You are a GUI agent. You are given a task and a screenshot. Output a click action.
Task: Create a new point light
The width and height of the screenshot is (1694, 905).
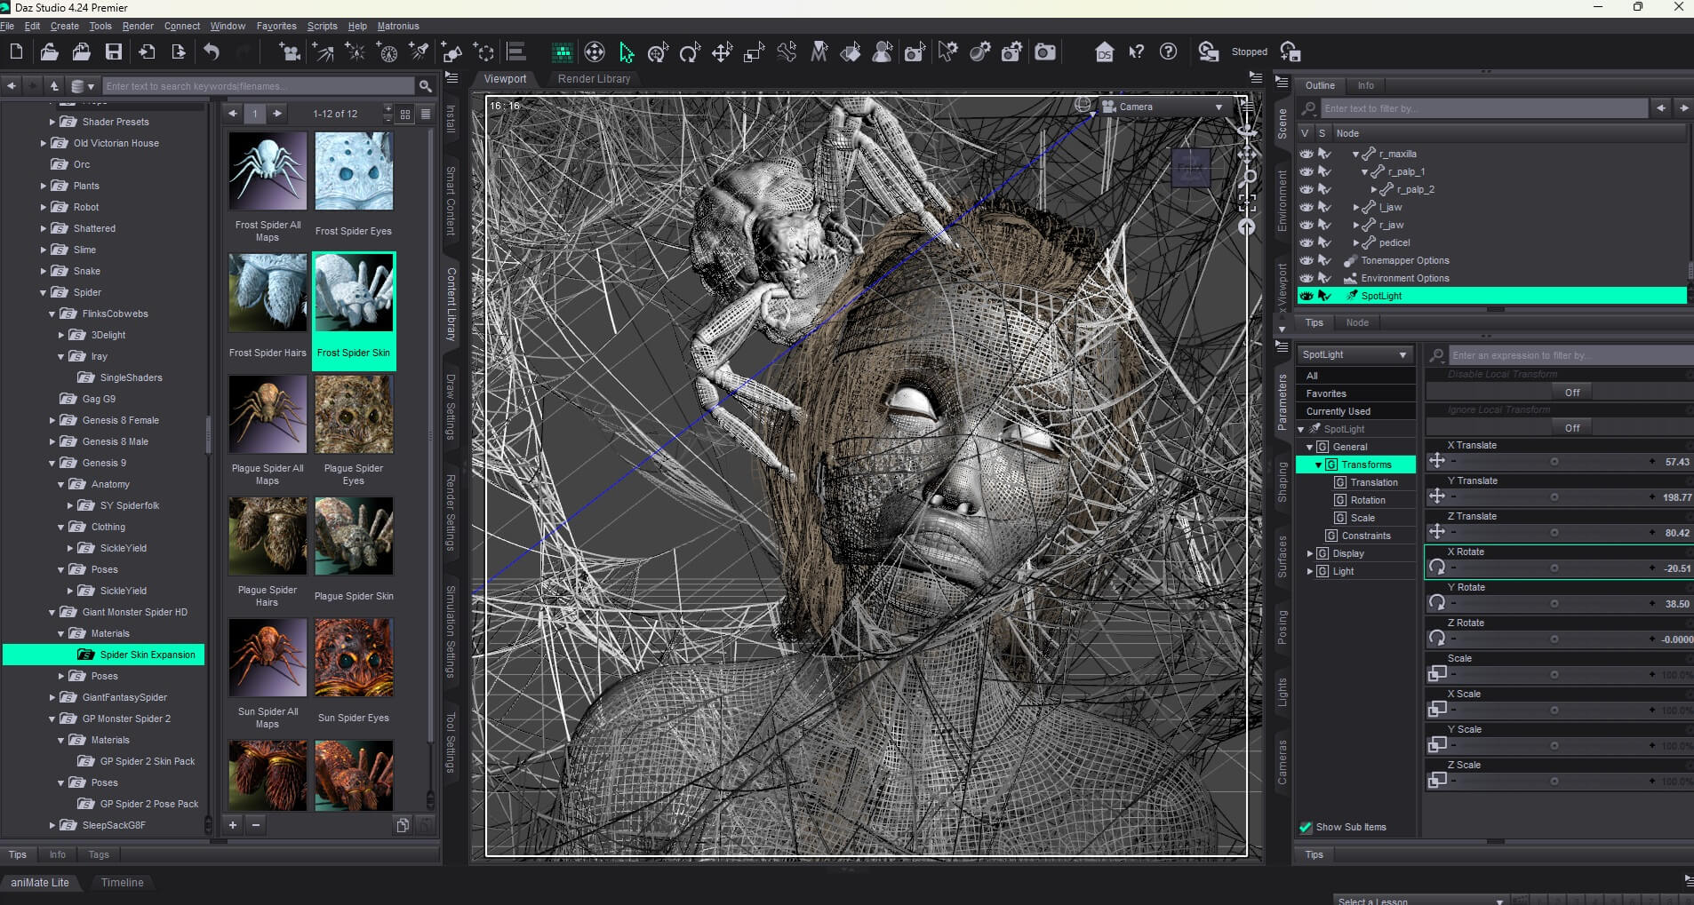[x=356, y=52]
